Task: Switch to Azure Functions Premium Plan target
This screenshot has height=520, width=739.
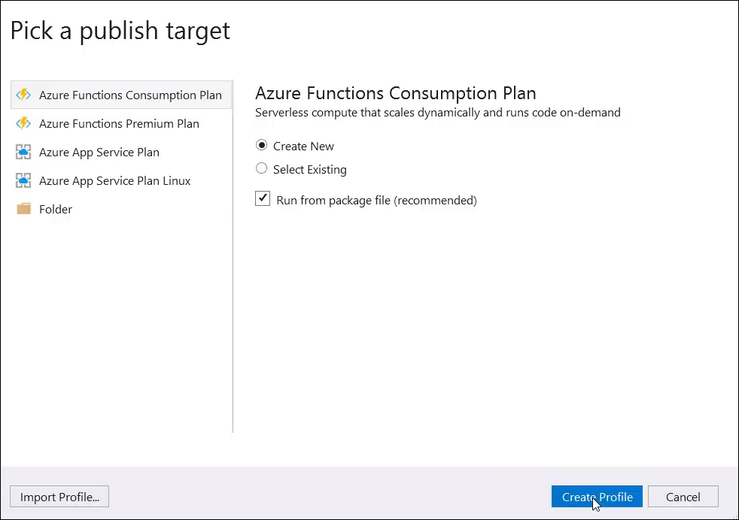Action: [121, 123]
